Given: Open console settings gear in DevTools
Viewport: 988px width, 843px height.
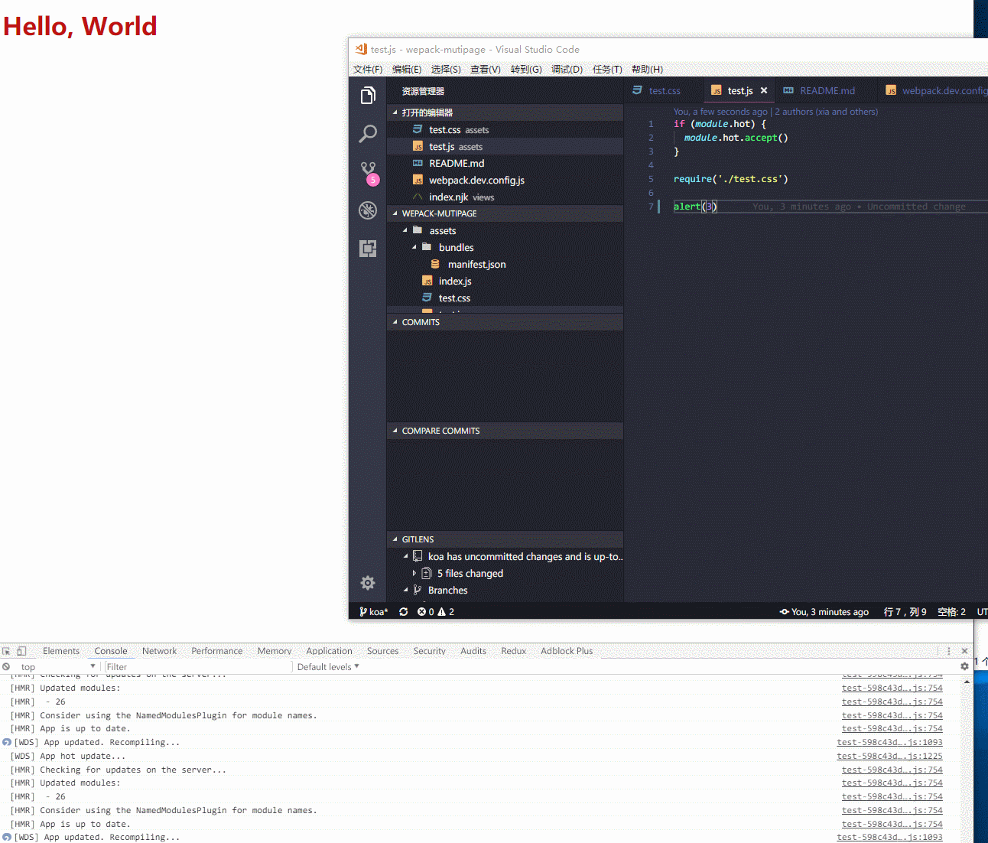Looking at the screenshot, I should [x=964, y=666].
